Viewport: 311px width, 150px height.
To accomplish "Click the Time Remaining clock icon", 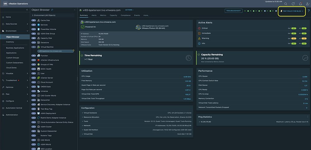I will tap(188, 58).
